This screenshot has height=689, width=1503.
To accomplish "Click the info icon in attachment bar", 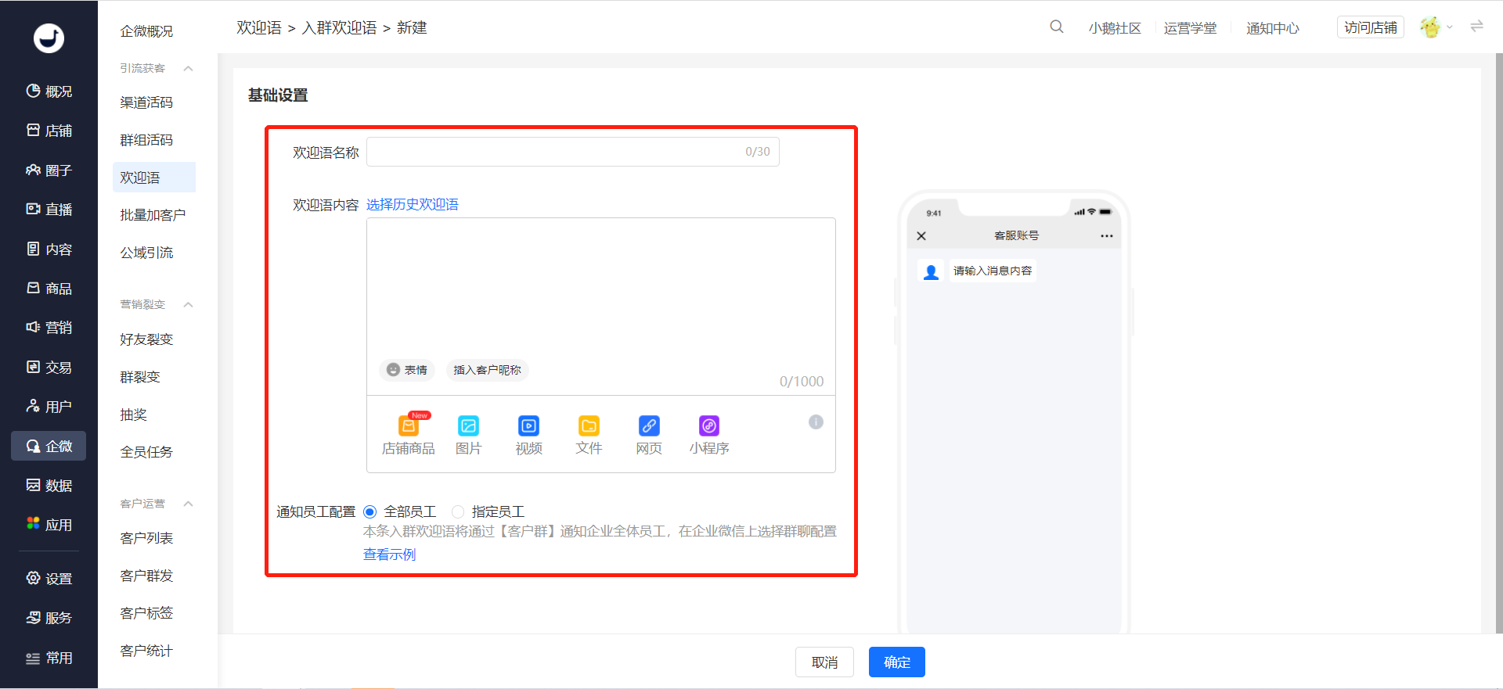I will pyautogui.click(x=816, y=422).
